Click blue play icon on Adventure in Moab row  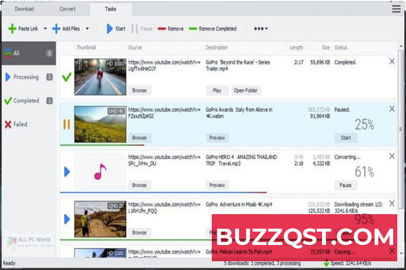coord(67,219)
